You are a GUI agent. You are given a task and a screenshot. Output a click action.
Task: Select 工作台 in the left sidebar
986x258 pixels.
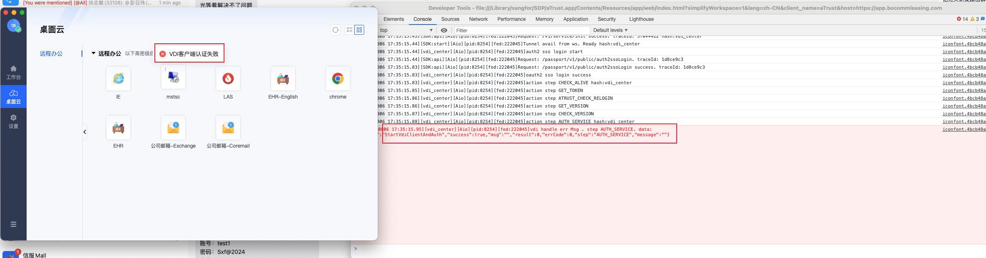[x=14, y=72]
